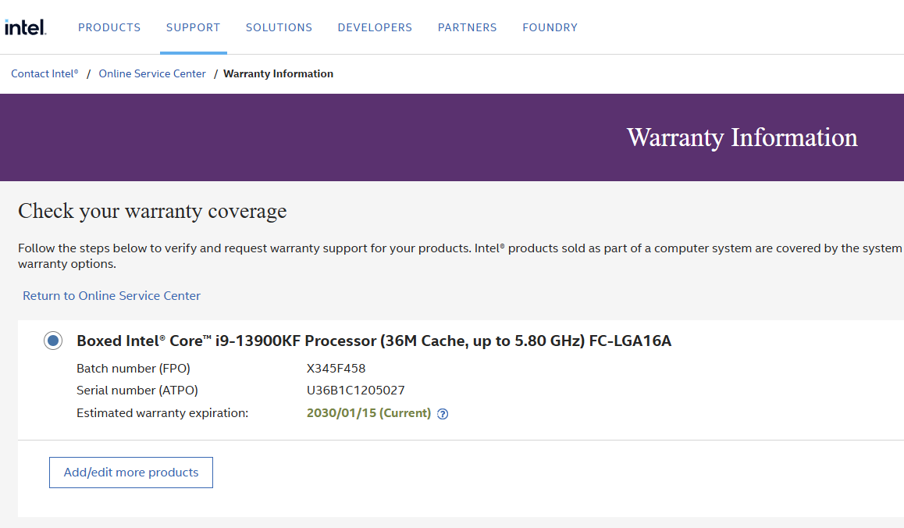Go to Online Service Center via breadcrumb
The width and height of the screenshot is (904, 528).
[152, 73]
